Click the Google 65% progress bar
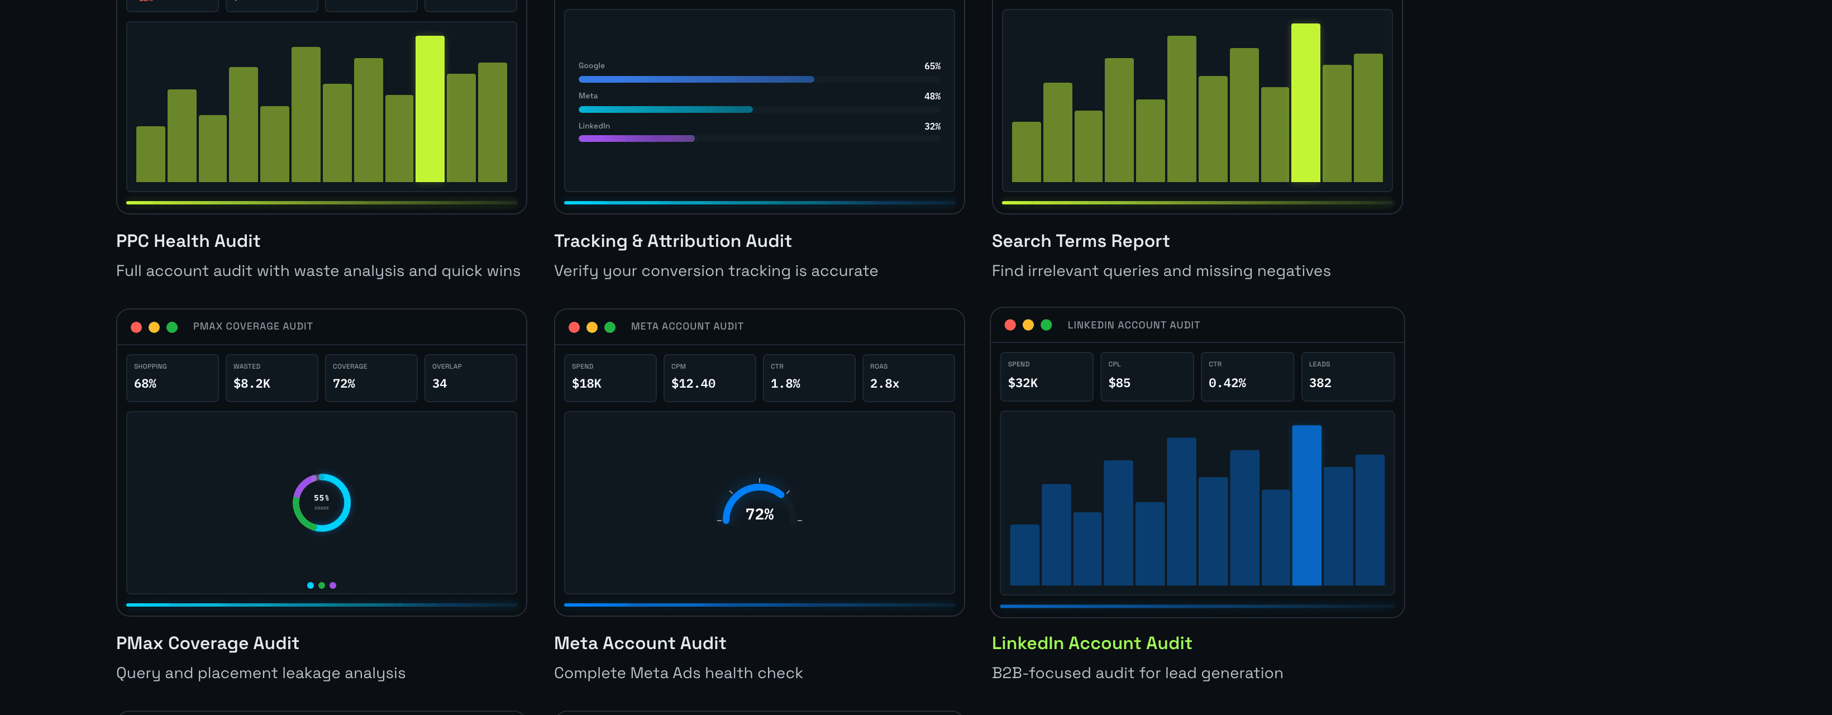The image size is (1832, 715). (695, 79)
